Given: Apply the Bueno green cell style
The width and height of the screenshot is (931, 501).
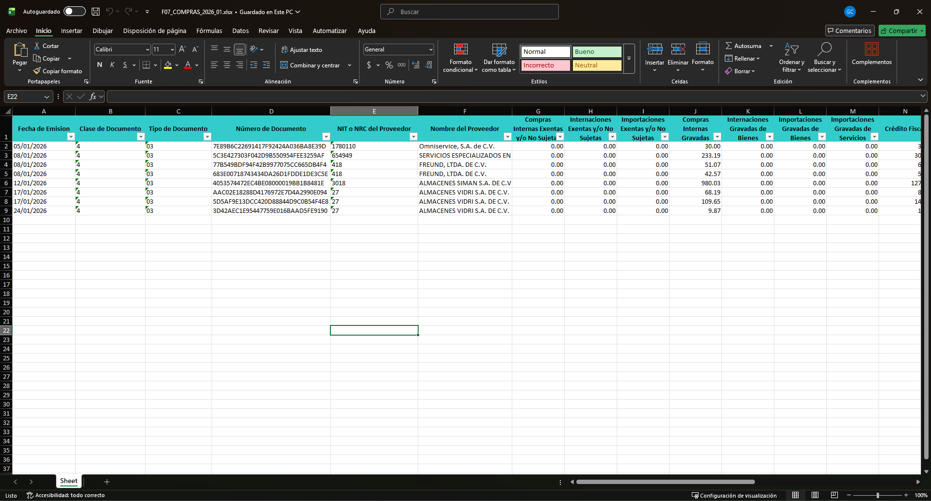Looking at the screenshot, I should (x=597, y=51).
